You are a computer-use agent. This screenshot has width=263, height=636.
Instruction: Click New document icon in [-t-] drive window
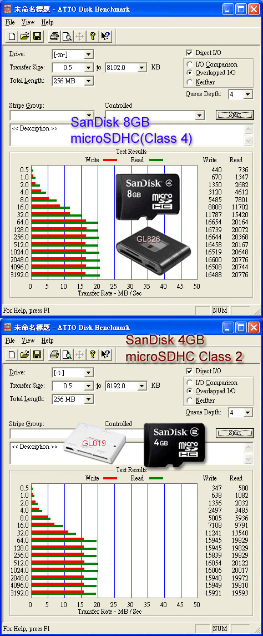12,355
